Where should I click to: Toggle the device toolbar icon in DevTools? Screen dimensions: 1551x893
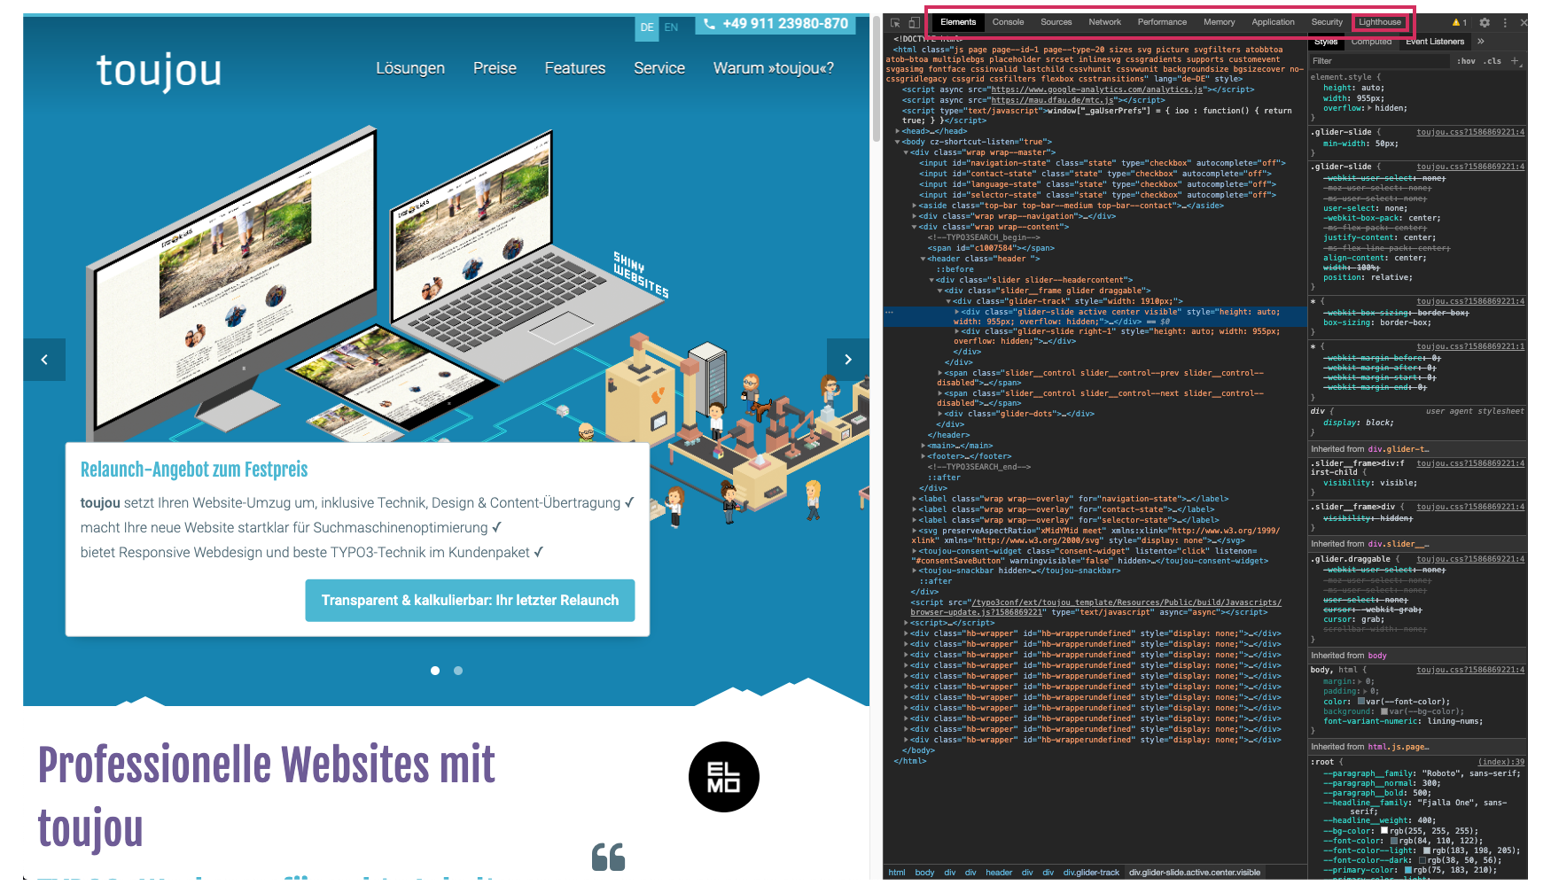pyautogui.click(x=914, y=23)
